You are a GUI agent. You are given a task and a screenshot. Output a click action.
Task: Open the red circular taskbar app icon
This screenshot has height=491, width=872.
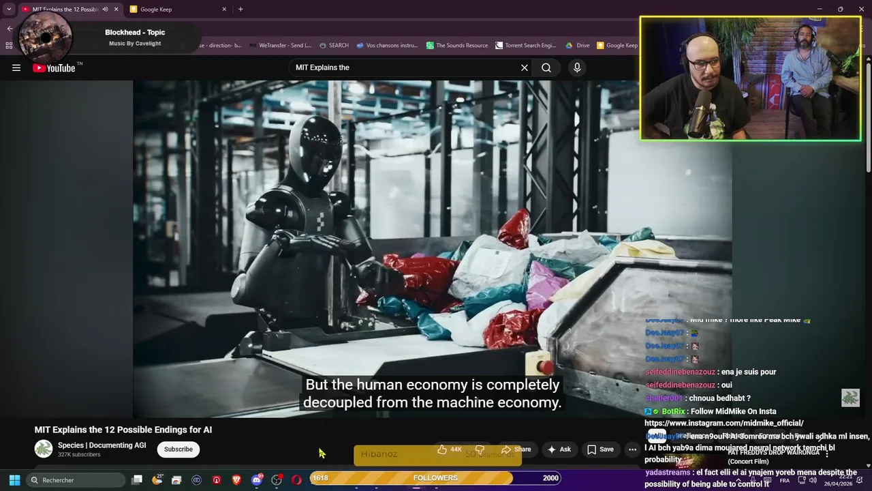[217, 480]
